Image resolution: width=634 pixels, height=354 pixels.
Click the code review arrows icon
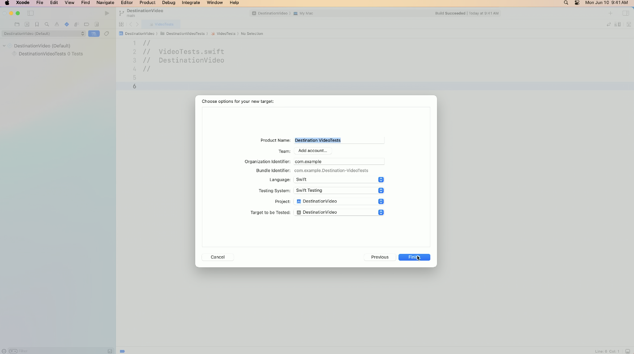[608, 25]
